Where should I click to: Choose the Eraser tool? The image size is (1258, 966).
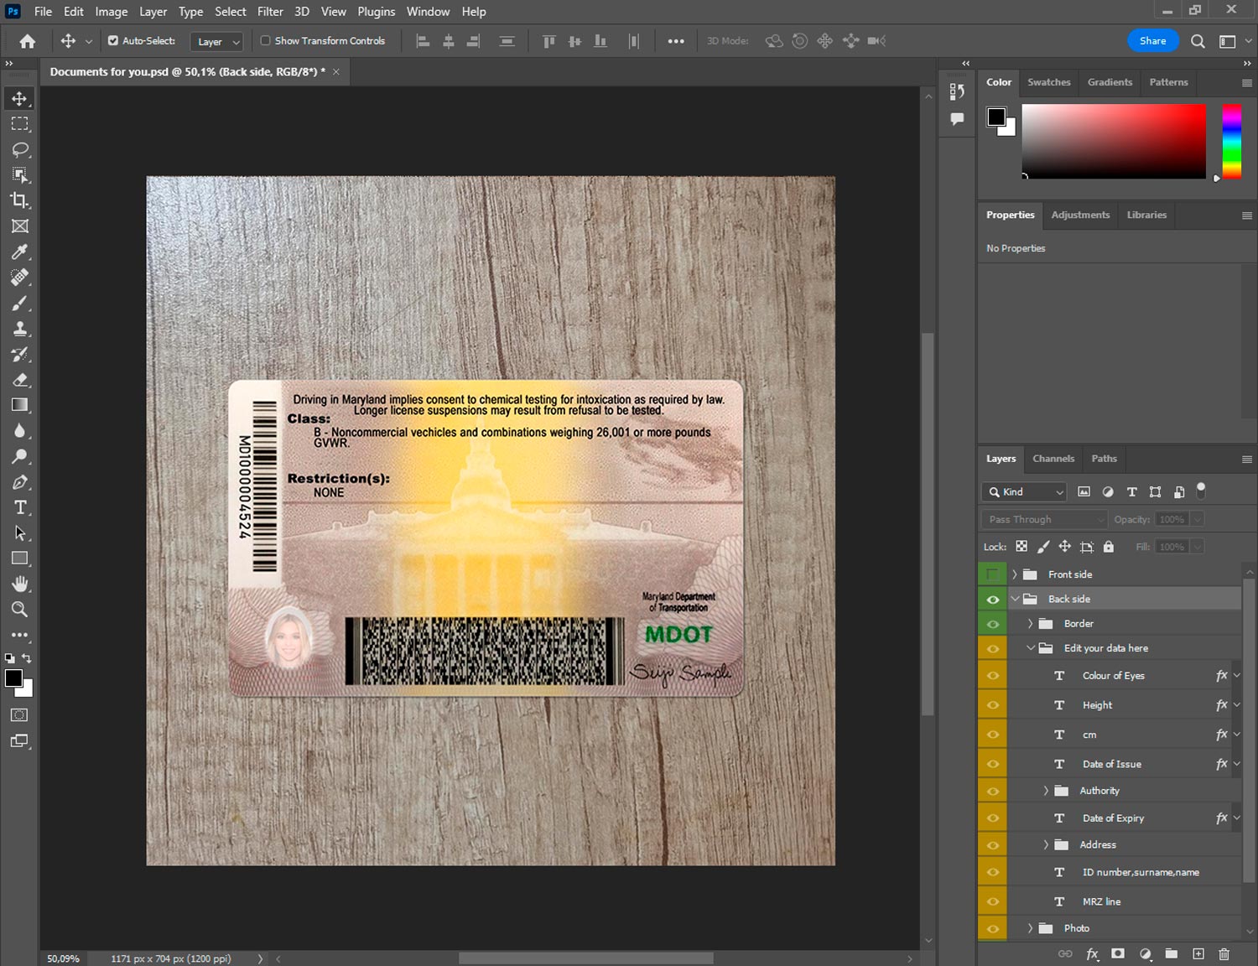click(20, 380)
